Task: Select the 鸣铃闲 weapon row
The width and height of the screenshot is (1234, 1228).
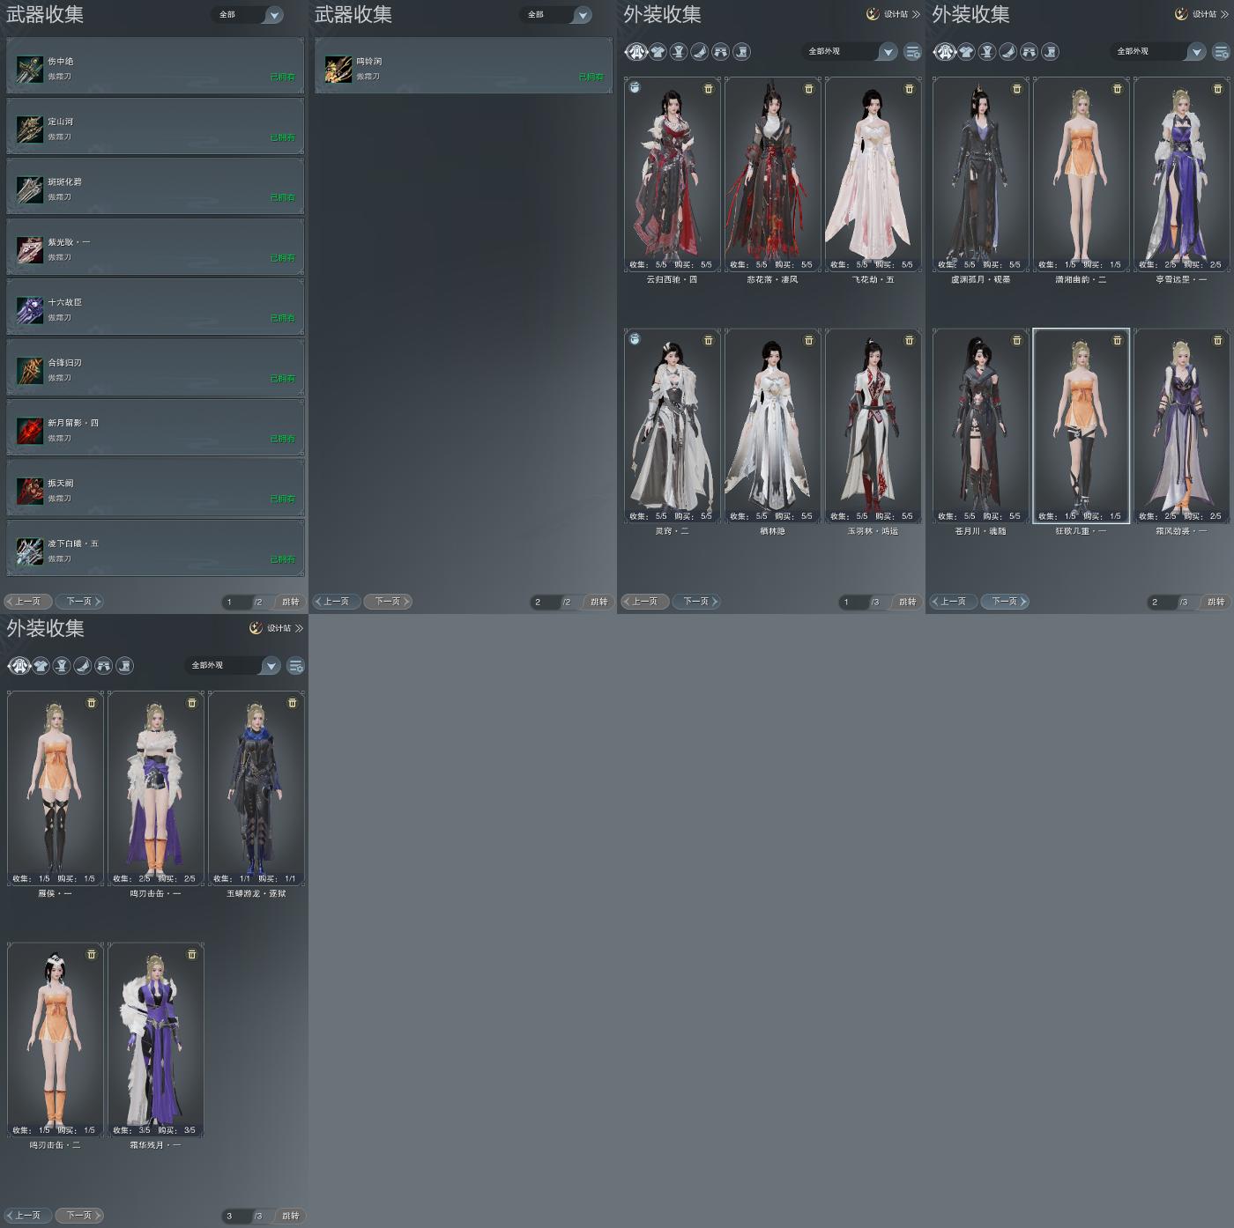Action: tap(464, 66)
